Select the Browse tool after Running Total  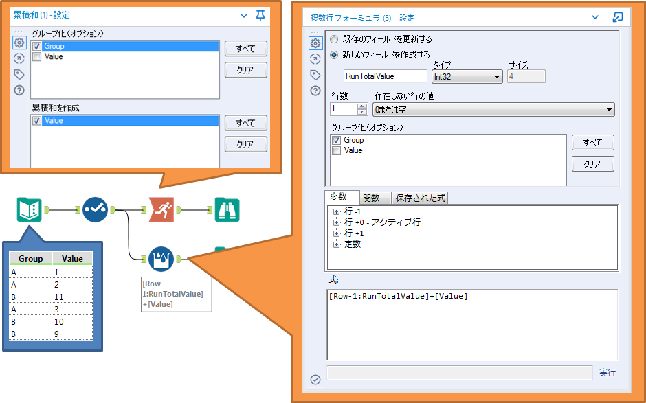(227, 209)
